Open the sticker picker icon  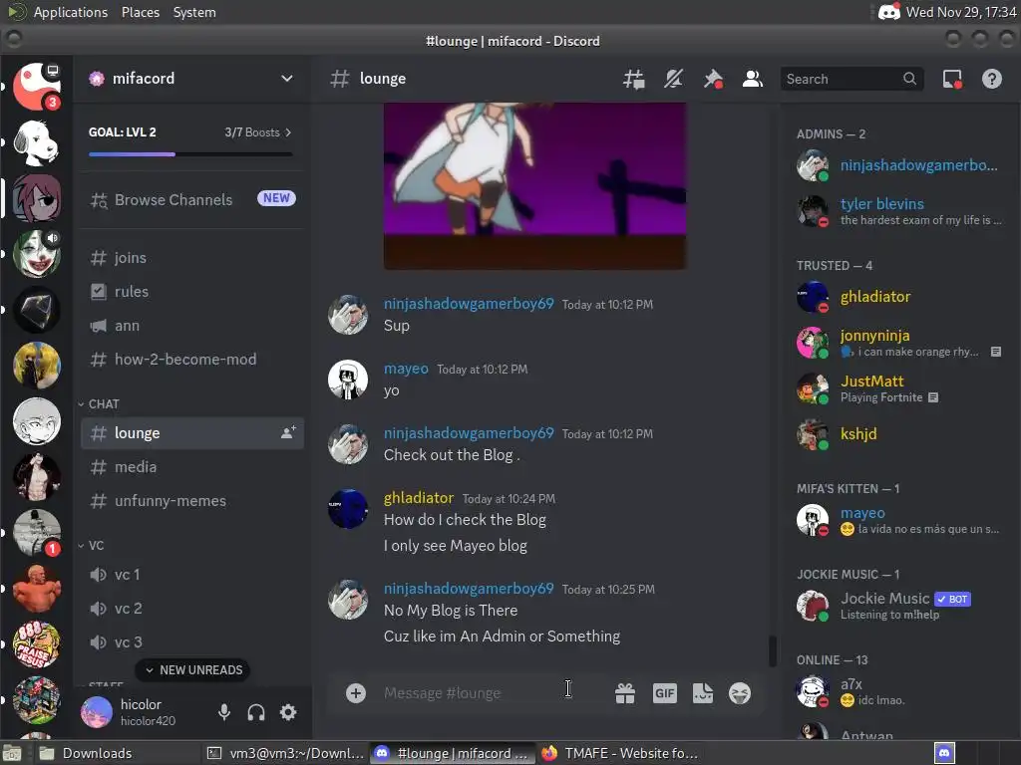tap(703, 693)
